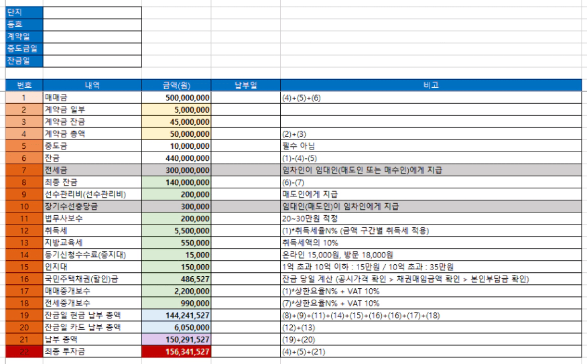Select the 취득세 amount cell 5,500,000
Screen dimensions: 587x364
coord(177,231)
